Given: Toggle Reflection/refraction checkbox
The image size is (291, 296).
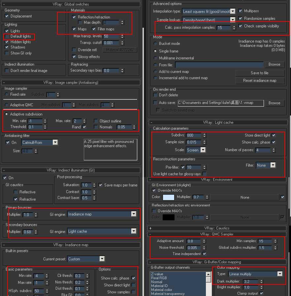Looking at the screenshot, I should point(74,17).
